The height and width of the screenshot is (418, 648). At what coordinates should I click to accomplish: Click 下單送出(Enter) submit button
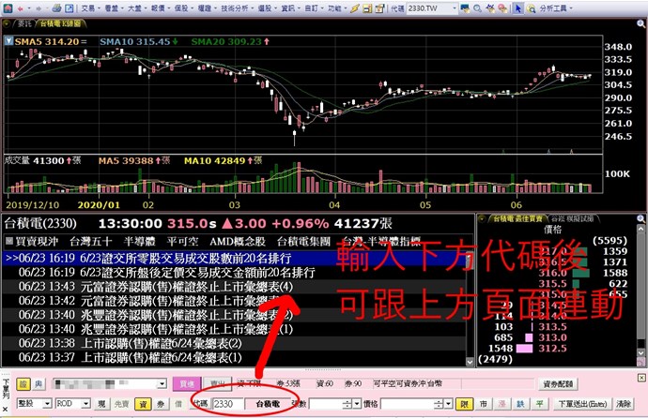click(x=582, y=404)
